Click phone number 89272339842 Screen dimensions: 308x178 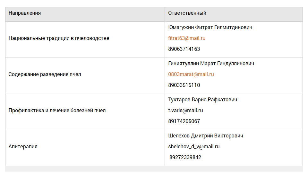[185, 158]
